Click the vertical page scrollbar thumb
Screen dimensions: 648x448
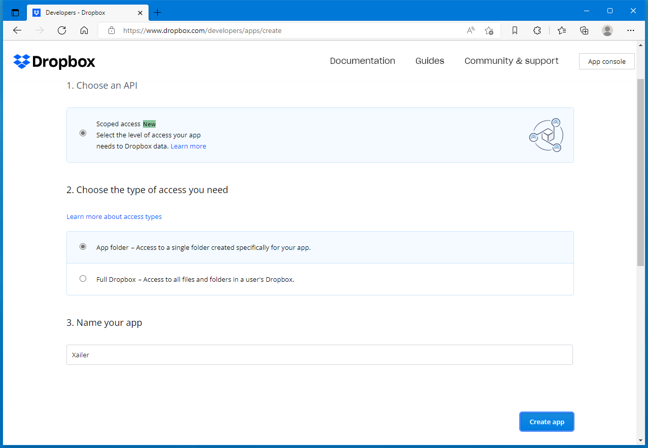(641, 172)
